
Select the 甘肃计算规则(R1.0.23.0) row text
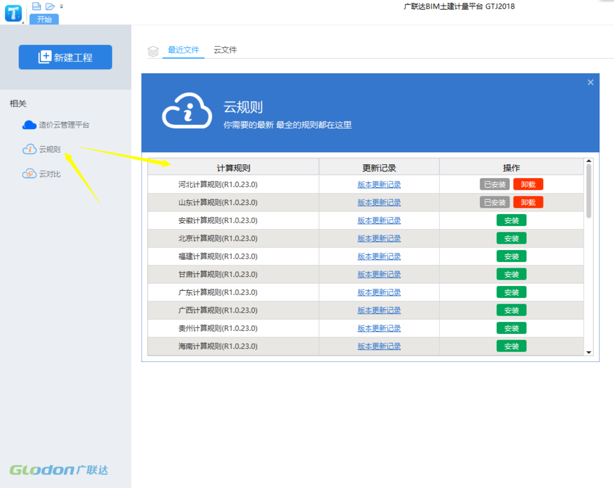click(218, 274)
